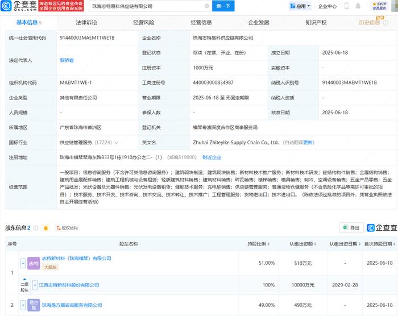Click the info icon beside 历史信息
398x316 pixels.
(x=385, y=23)
